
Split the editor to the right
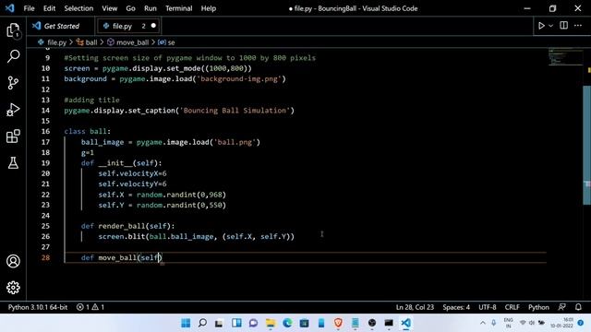pyautogui.click(x=564, y=26)
